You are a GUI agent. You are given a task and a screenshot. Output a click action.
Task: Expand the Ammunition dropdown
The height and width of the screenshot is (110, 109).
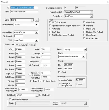37,32
